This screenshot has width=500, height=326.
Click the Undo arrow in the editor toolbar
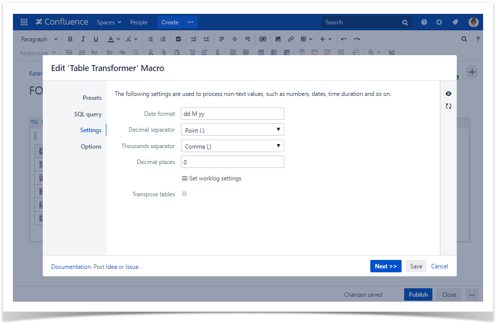coord(344,39)
